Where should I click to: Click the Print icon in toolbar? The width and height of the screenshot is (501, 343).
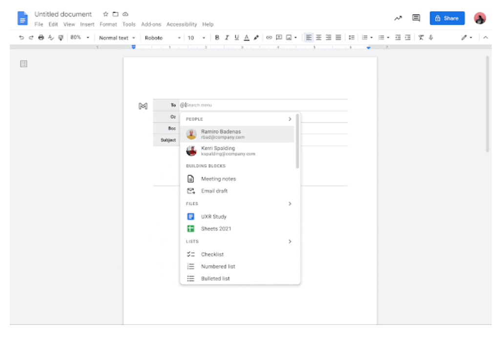click(x=41, y=38)
